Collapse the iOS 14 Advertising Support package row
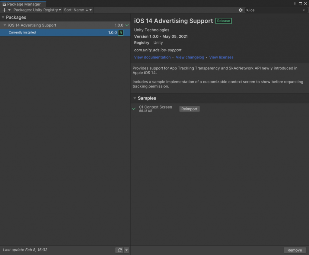Screen dimensions: 309x255 5,25
